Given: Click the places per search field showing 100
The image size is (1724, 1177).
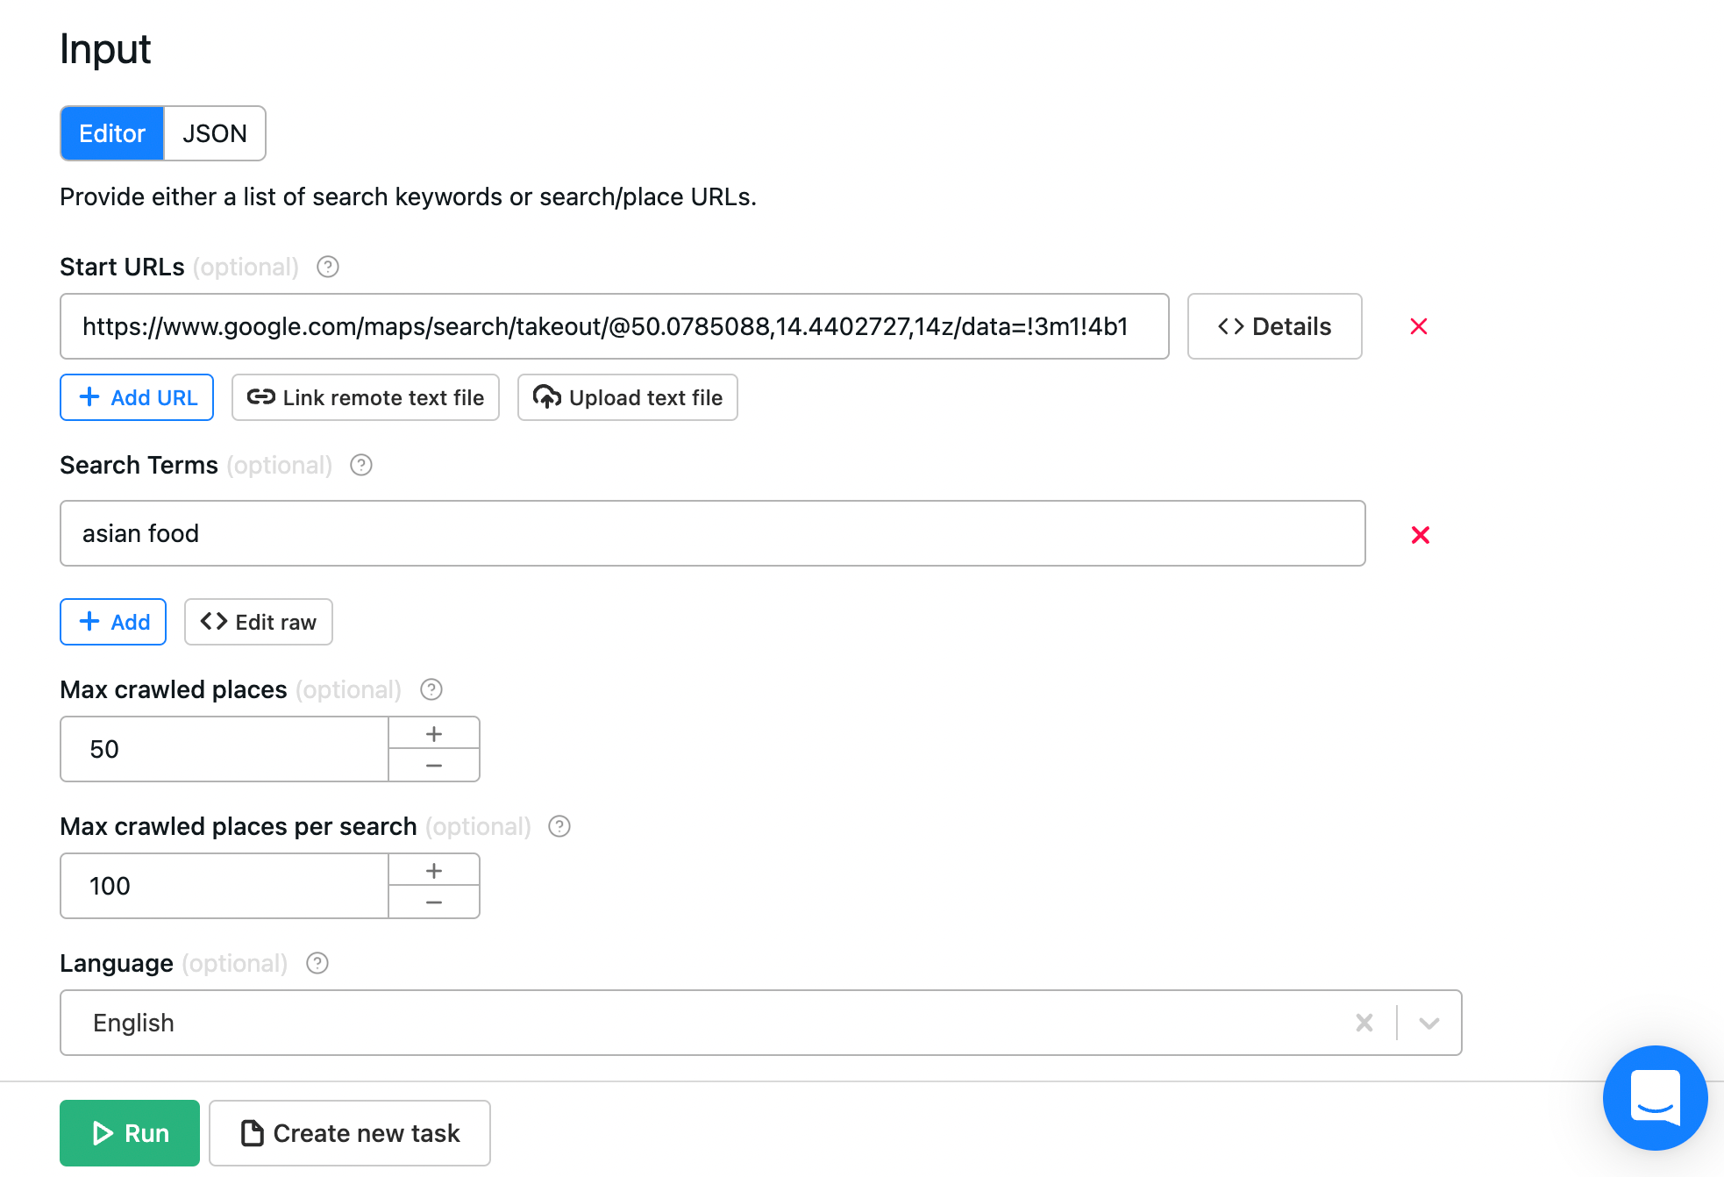Looking at the screenshot, I should click(x=224, y=886).
